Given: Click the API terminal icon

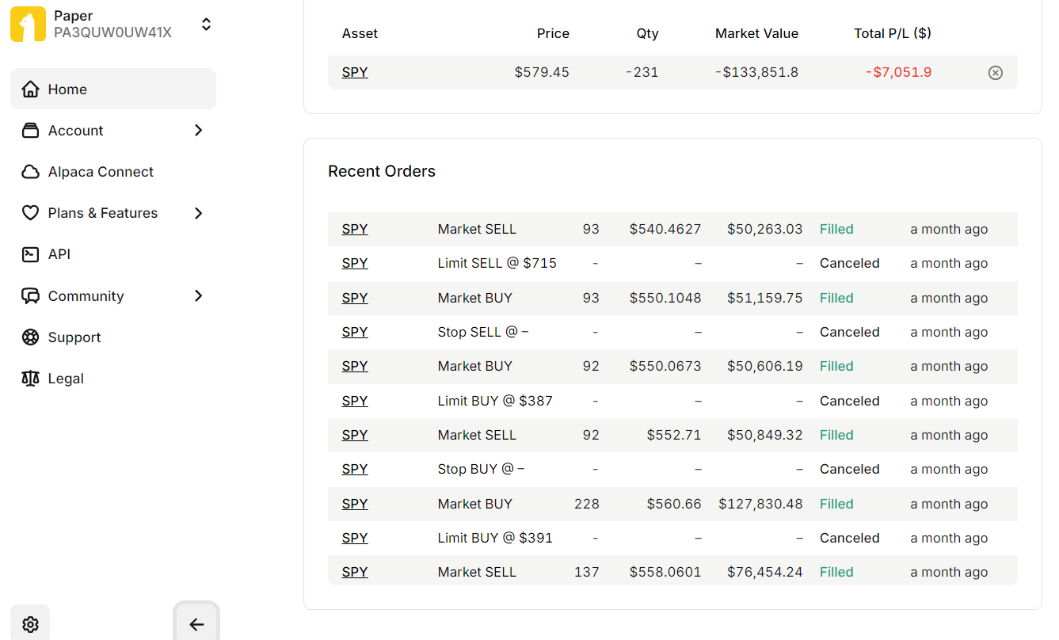Looking at the screenshot, I should pos(30,254).
